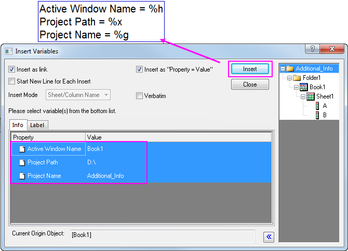Select column A in the tree
The width and height of the screenshot is (348, 251).
(325, 106)
